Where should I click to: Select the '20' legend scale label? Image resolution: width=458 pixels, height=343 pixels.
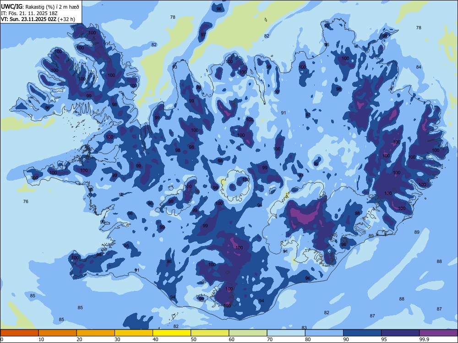click(79, 339)
